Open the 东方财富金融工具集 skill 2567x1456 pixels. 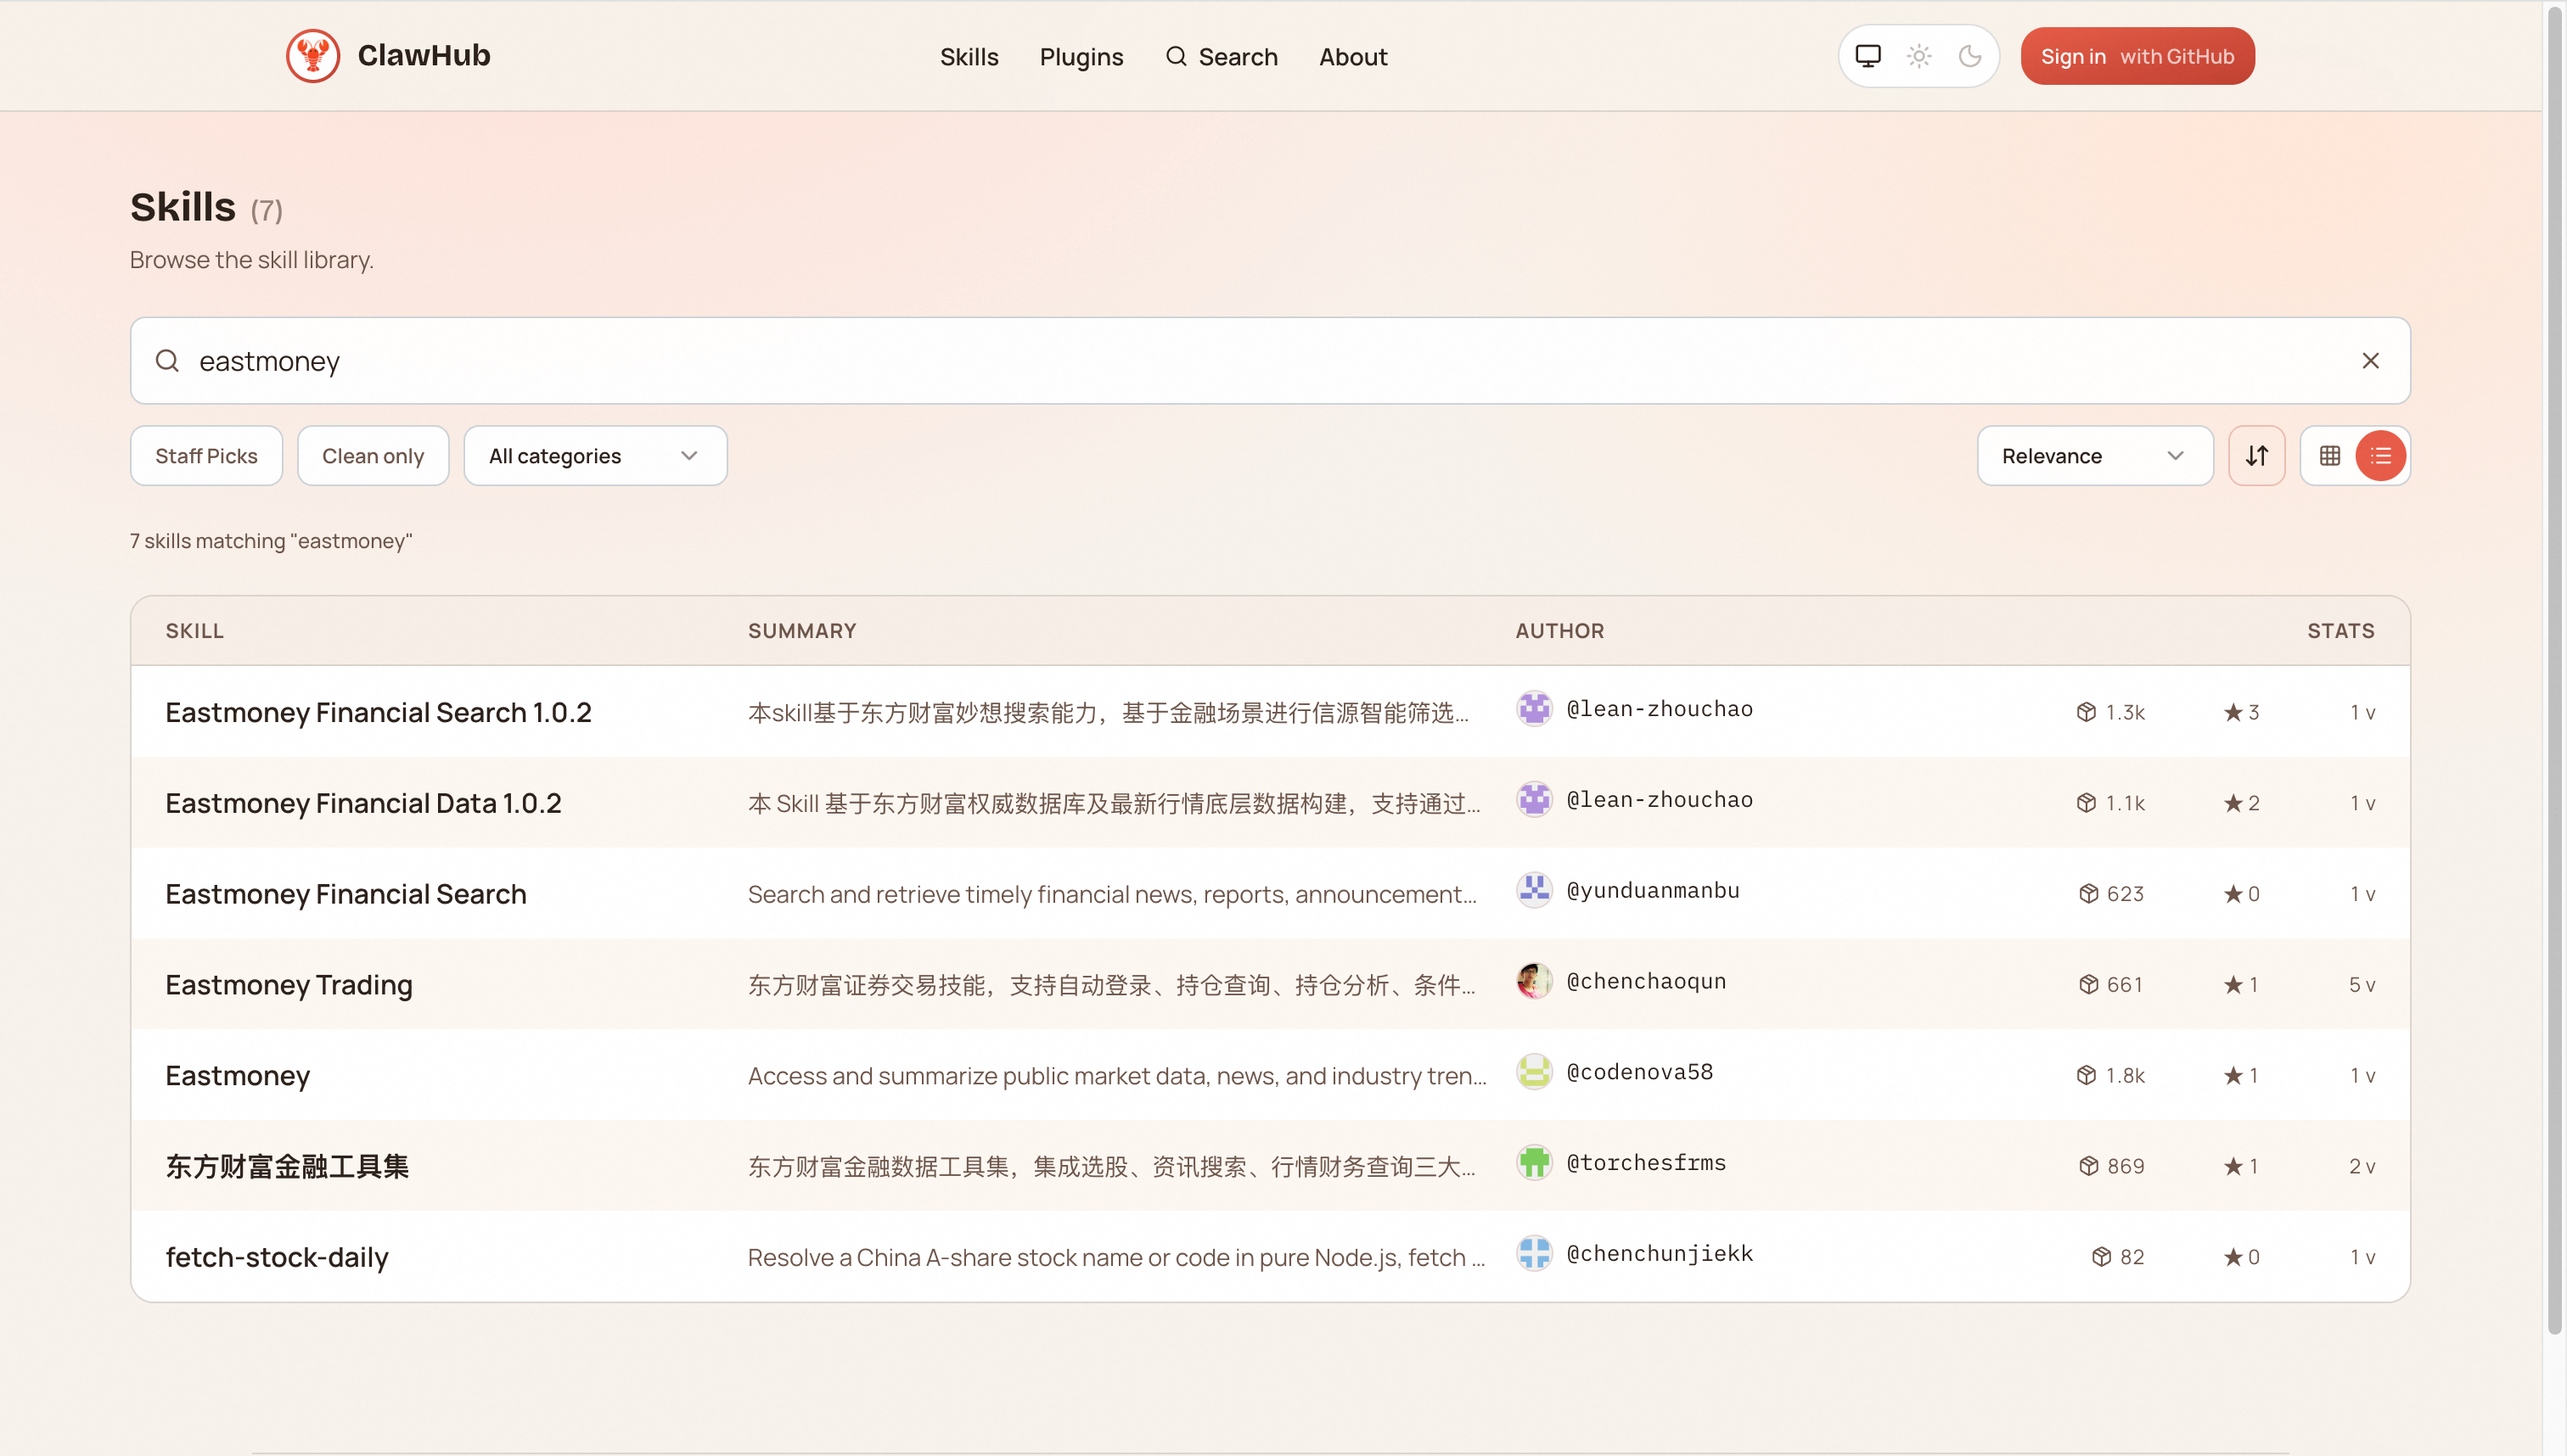(287, 1167)
